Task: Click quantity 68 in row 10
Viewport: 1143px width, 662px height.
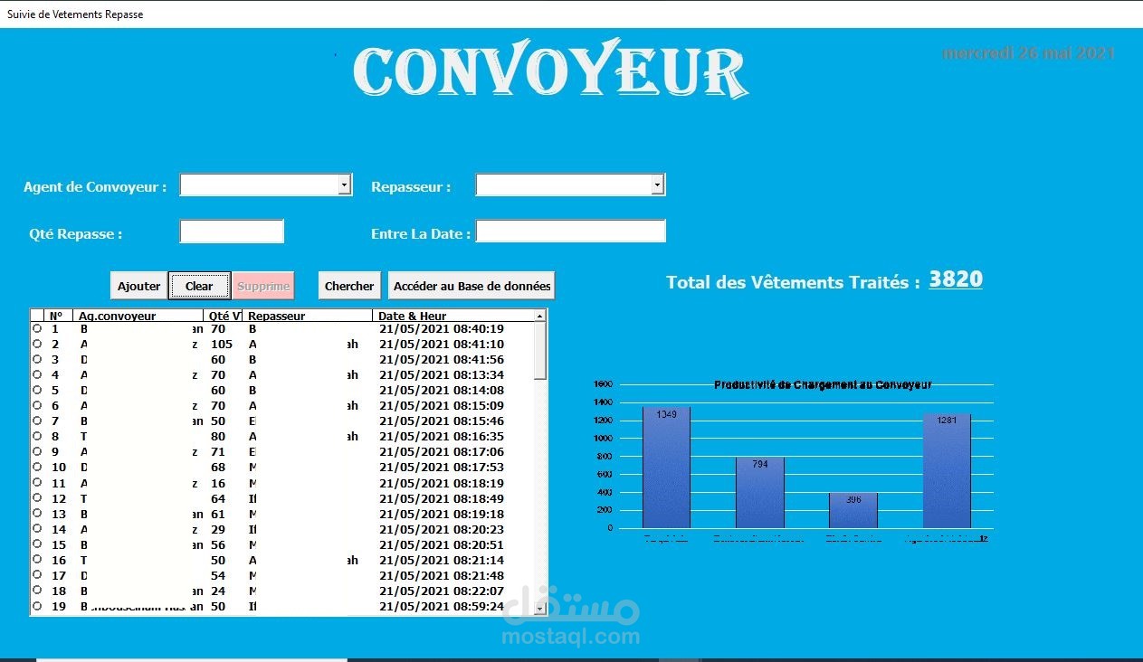Action: click(218, 468)
